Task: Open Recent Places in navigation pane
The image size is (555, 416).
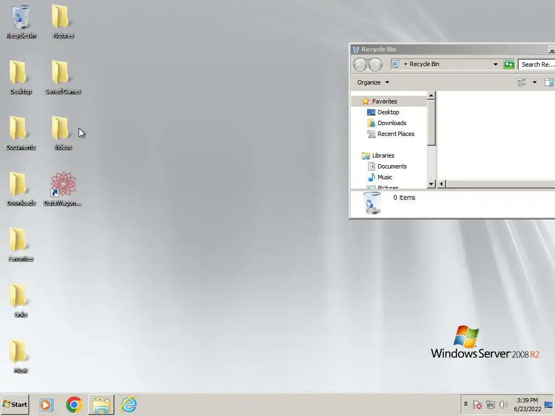Action: pos(396,134)
